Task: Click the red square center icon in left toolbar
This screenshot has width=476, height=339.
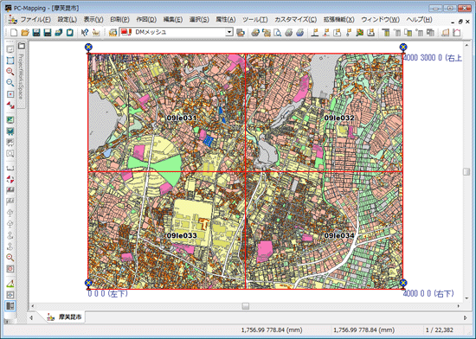Action: point(10,94)
